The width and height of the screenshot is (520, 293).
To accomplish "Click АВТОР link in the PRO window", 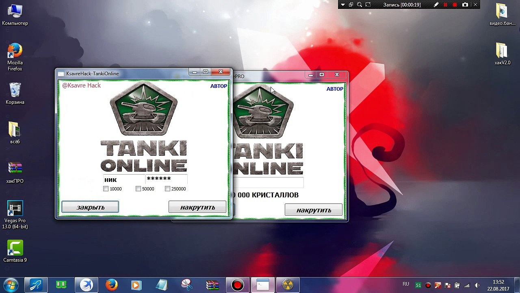I will point(335,89).
